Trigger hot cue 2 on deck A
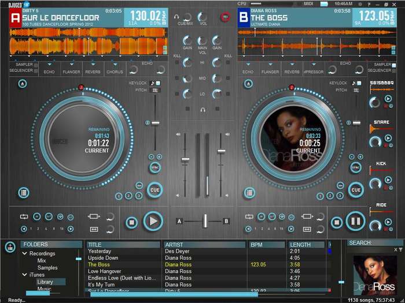Screen dimensions: 405x303 [x=128, y=196]
